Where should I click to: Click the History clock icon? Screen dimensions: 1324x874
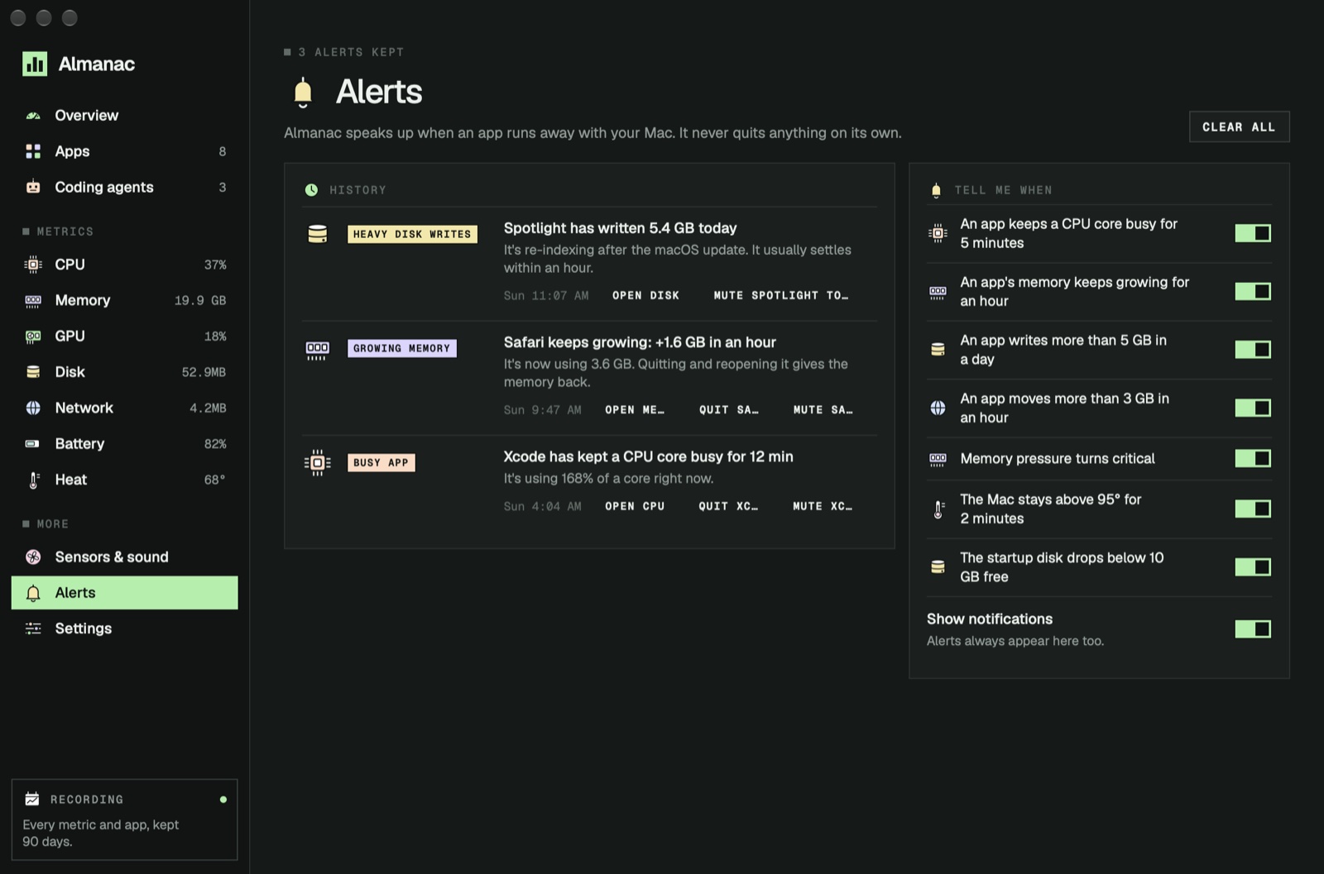[x=311, y=190]
